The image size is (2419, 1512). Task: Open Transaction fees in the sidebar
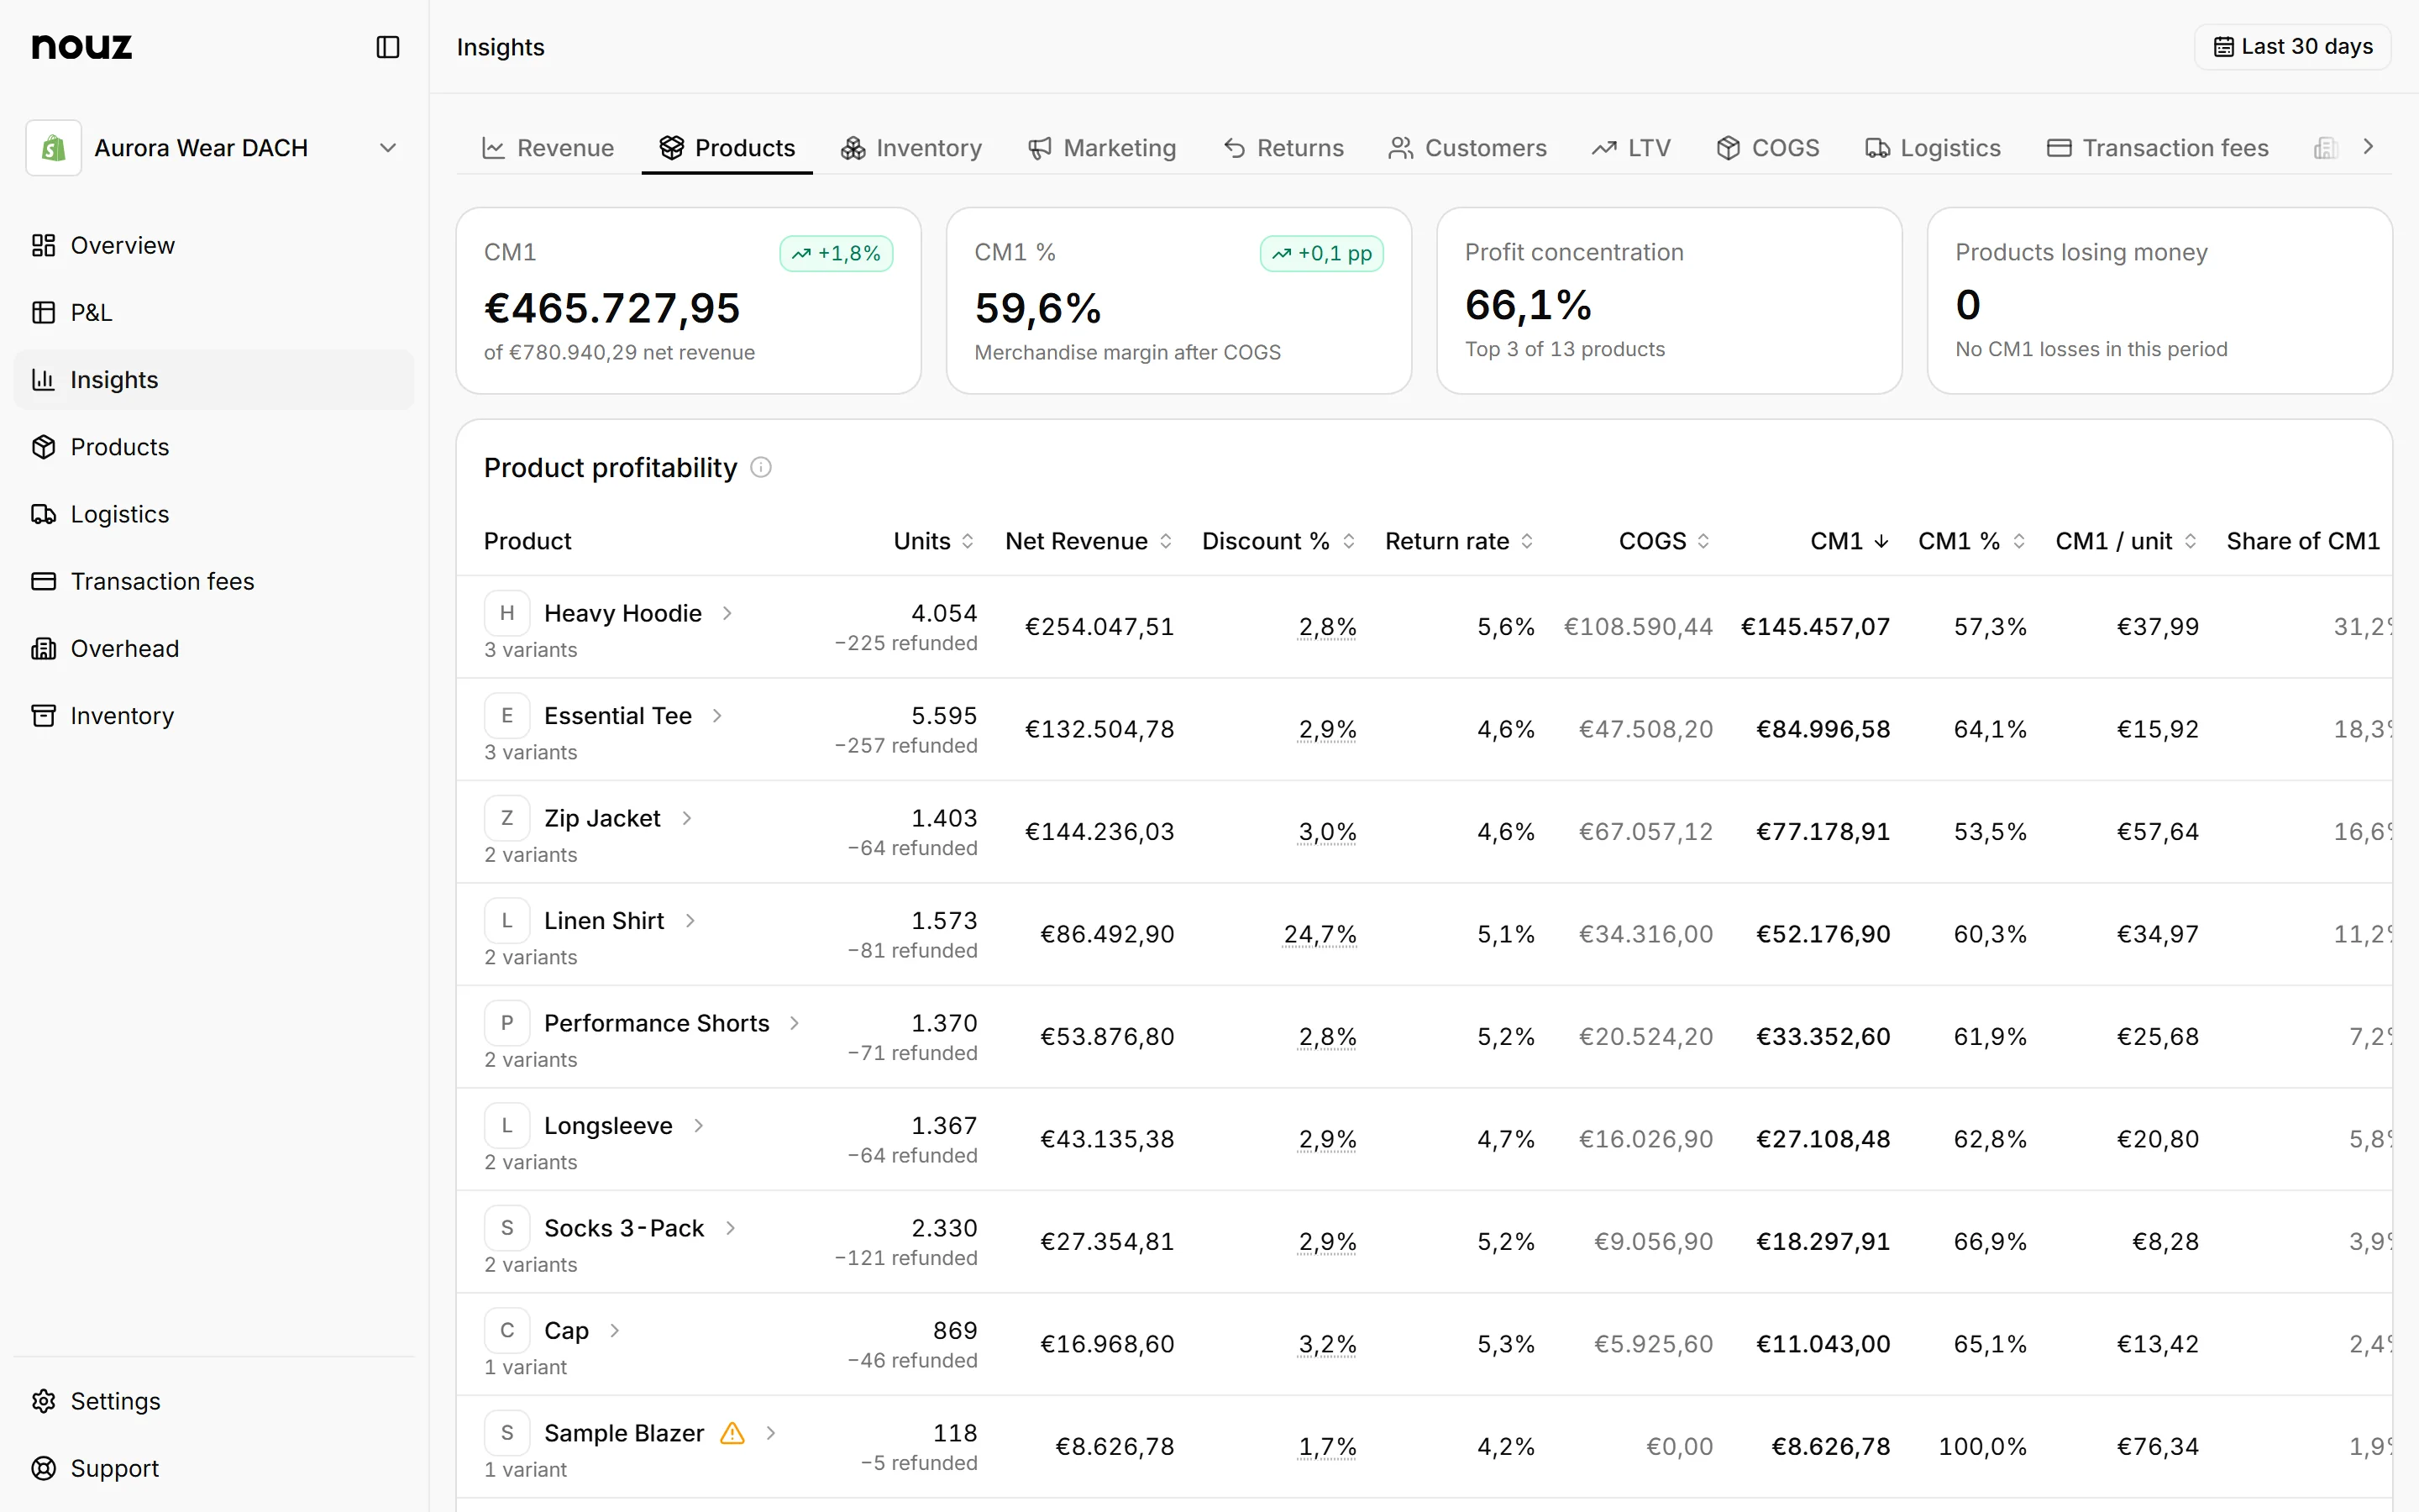214,581
